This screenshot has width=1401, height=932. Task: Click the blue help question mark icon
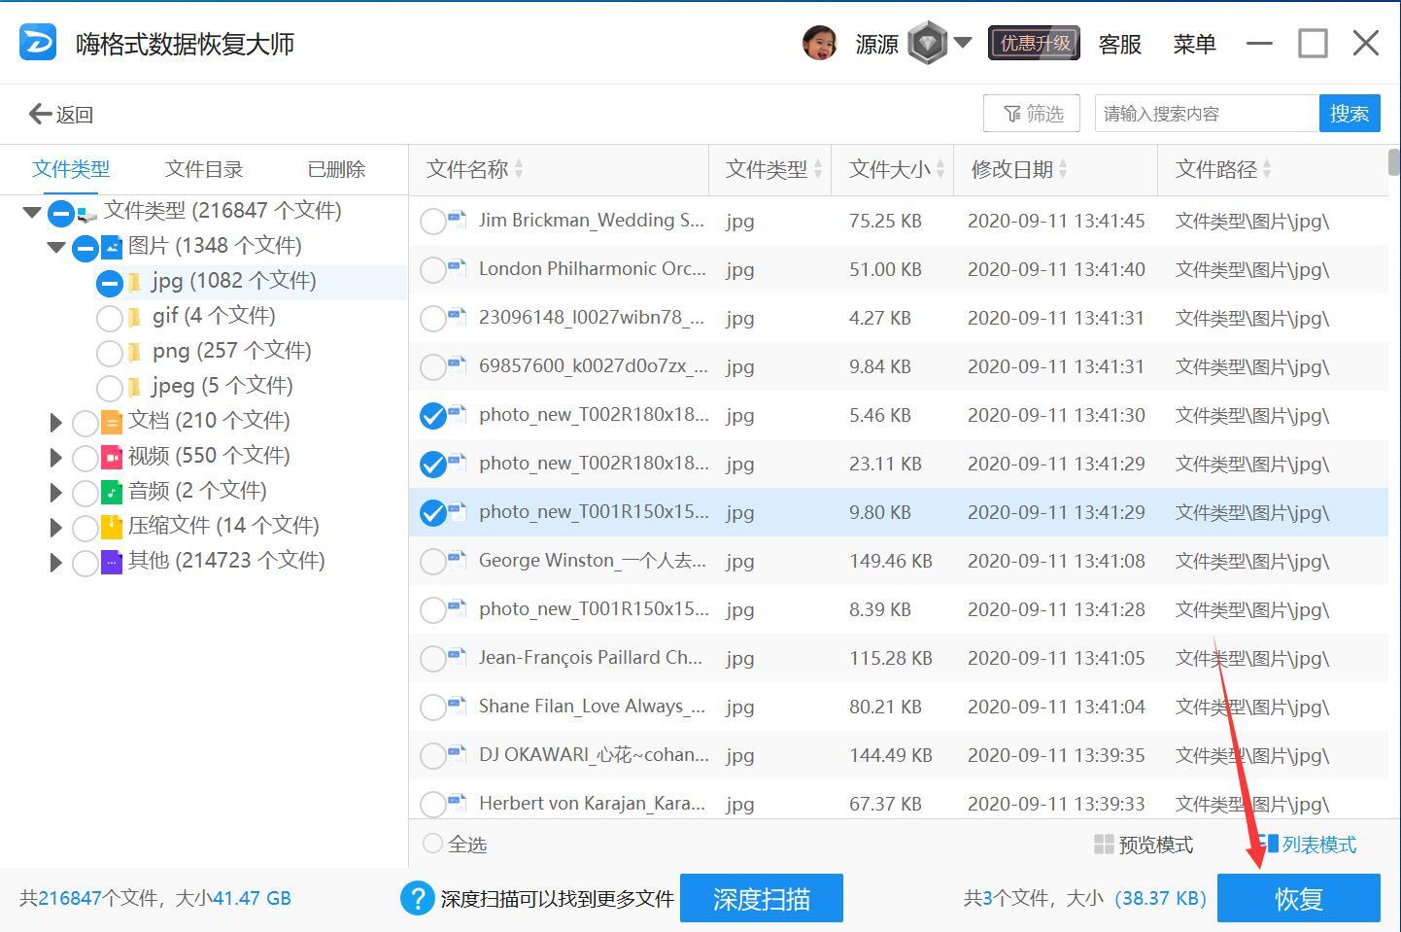[x=417, y=898]
